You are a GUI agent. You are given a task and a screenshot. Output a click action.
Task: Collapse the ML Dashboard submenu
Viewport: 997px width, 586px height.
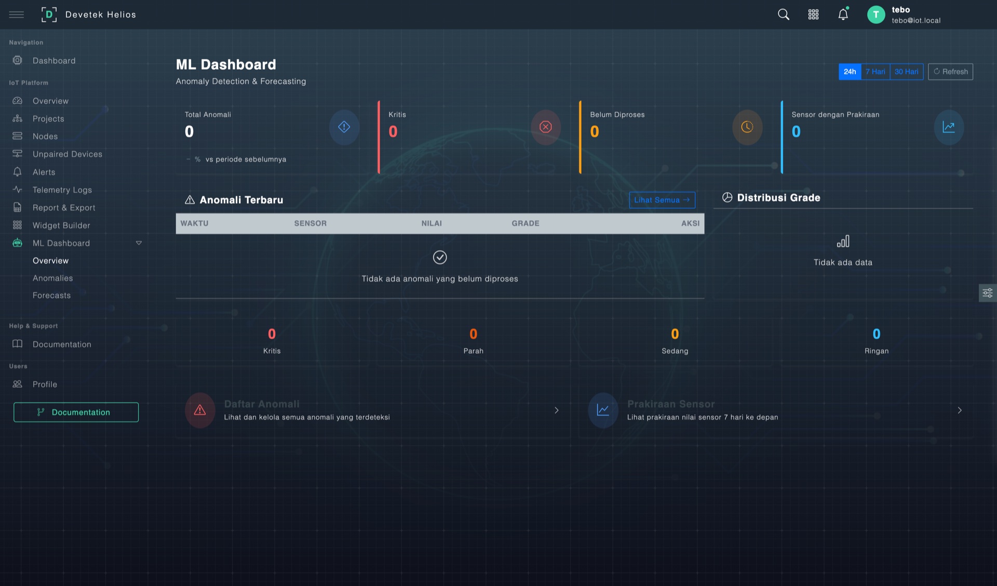pyautogui.click(x=138, y=243)
